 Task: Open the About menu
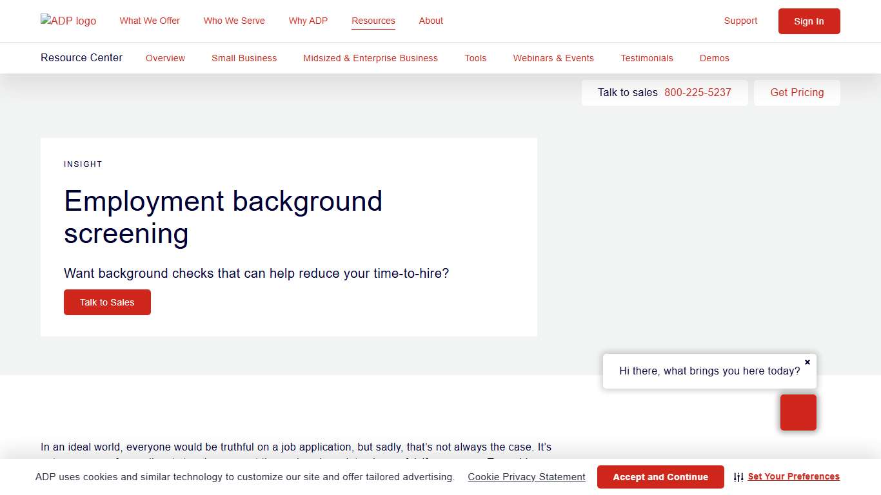430,21
